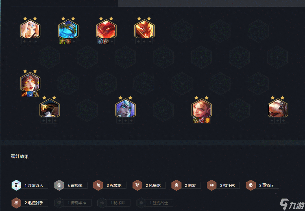Select the purple-haired champion with glowing eyes

(125, 108)
